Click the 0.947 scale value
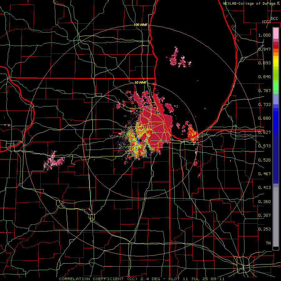 (264, 49)
